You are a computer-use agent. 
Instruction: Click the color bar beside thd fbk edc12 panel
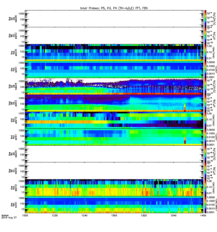click(205, 120)
